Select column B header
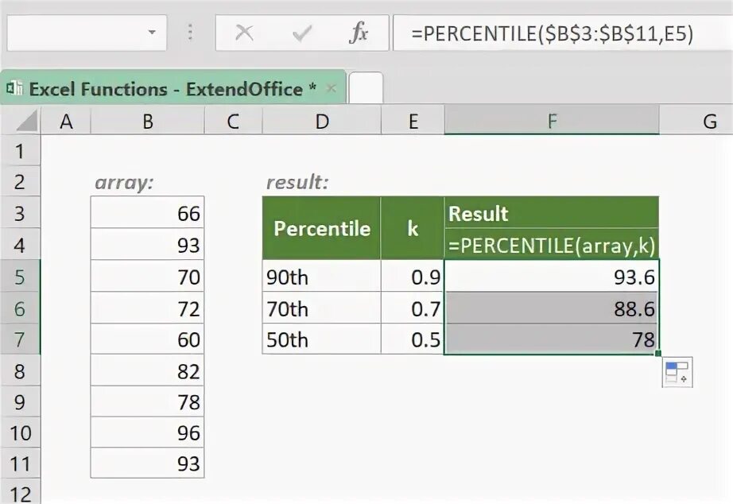The height and width of the screenshot is (504, 733). (147, 121)
